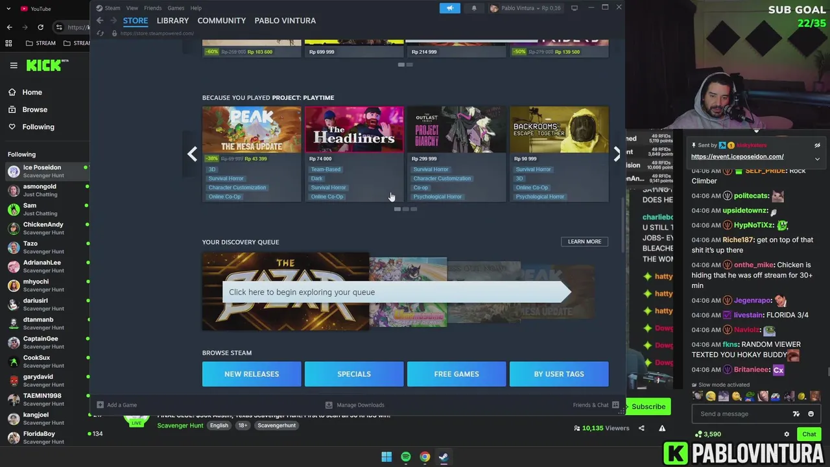Go back in Steam navigation
830x467 pixels.
pyautogui.click(x=100, y=21)
